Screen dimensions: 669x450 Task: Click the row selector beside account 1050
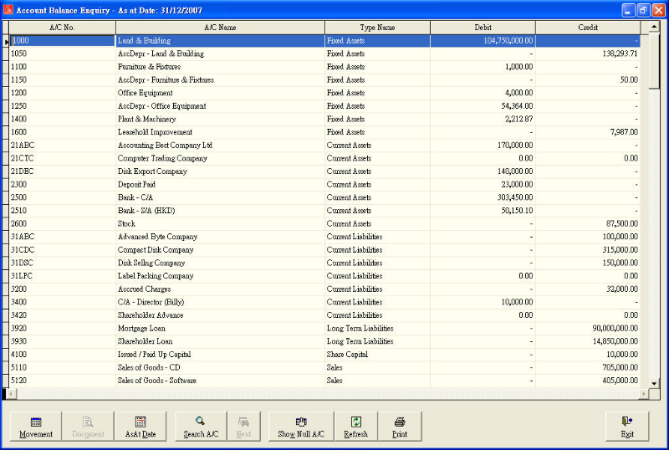pos(6,54)
